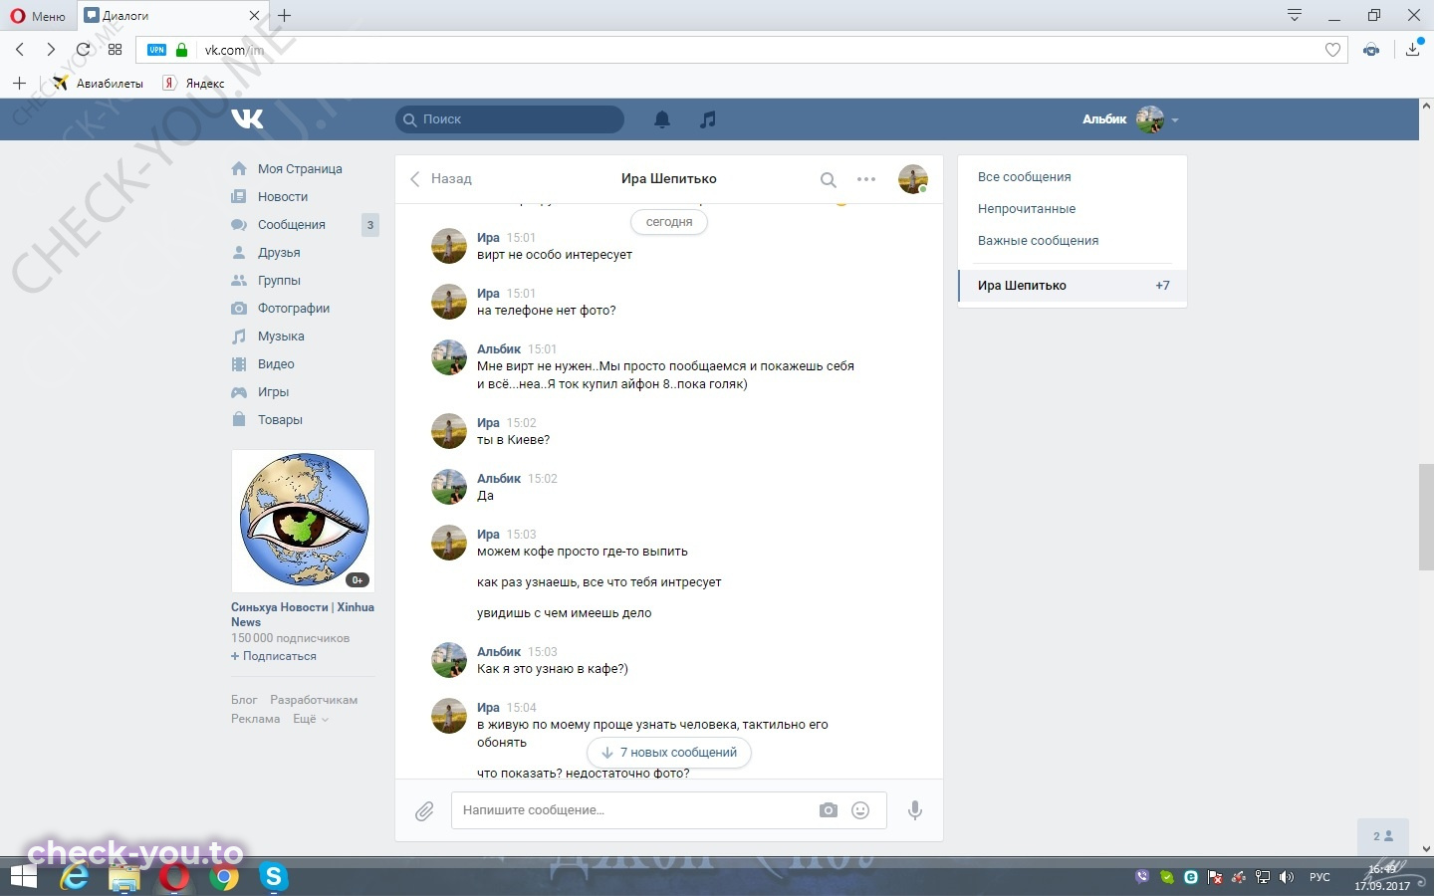The height and width of the screenshot is (896, 1438).
Task: Go forward in the browser
Action: tap(51, 49)
